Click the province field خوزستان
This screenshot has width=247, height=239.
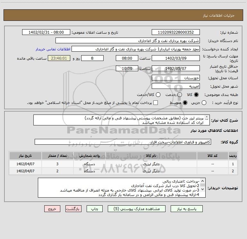tap(176, 78)
